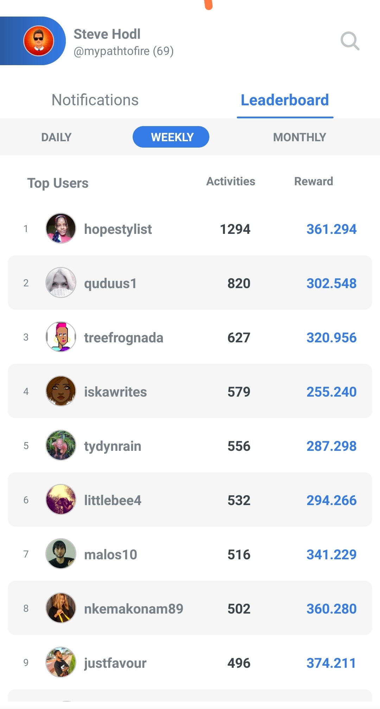This screenshot has height=709, width=380.
Task: Tap malos10's avatar picture
Action: point(61,554)
